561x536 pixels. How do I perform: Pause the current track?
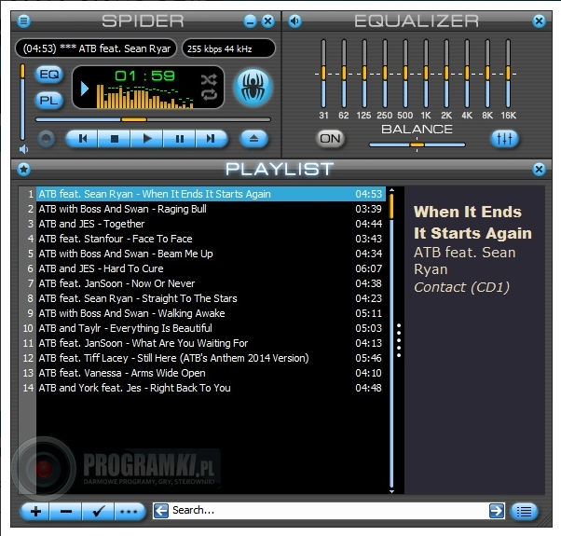pyautogui.click(x=179, y=139)
